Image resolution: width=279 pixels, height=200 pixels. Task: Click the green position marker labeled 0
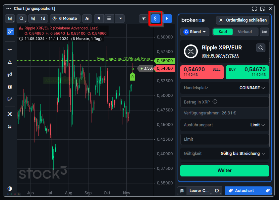(133, 77)
